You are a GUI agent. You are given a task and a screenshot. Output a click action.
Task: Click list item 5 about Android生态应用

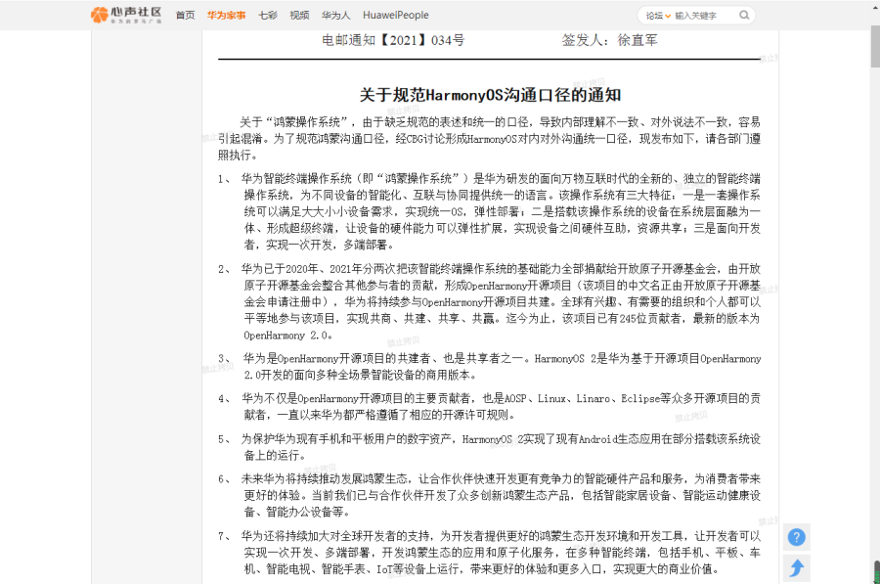coord(501,447)
